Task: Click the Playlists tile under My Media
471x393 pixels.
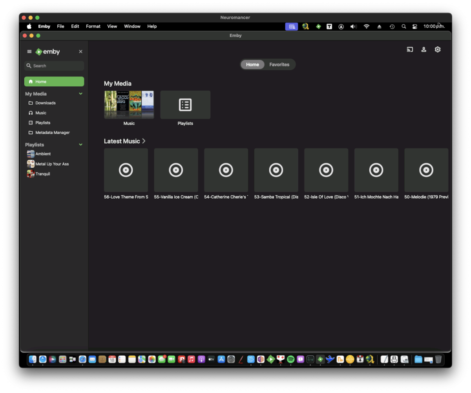Action: point(185,105)
